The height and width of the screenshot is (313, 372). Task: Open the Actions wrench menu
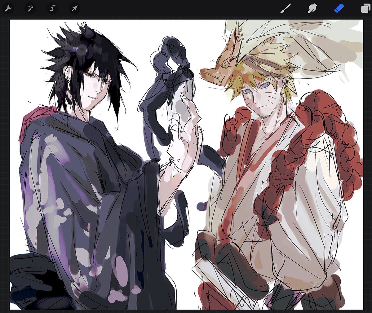click(8, 8)
